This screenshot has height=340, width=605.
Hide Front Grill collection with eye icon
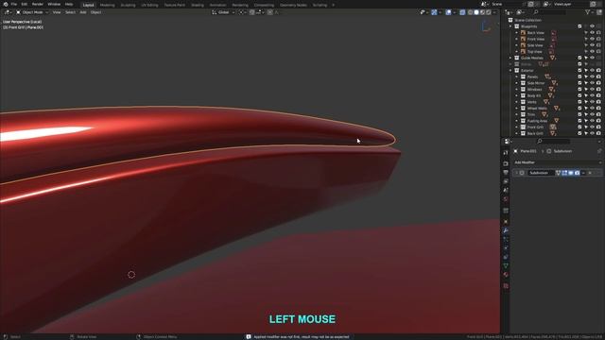(593, 127)
